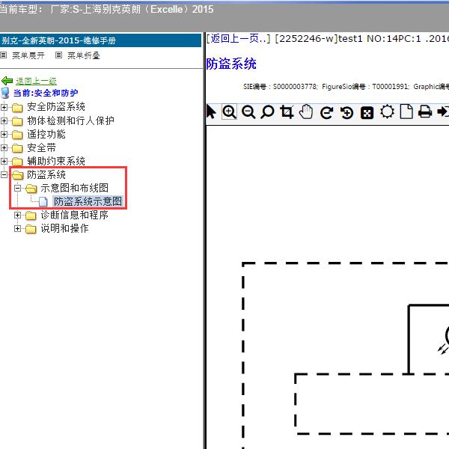Click the green back arrow icon
Image resolution: width=449 pixels, height=449 pixels.
click(7, 81)
